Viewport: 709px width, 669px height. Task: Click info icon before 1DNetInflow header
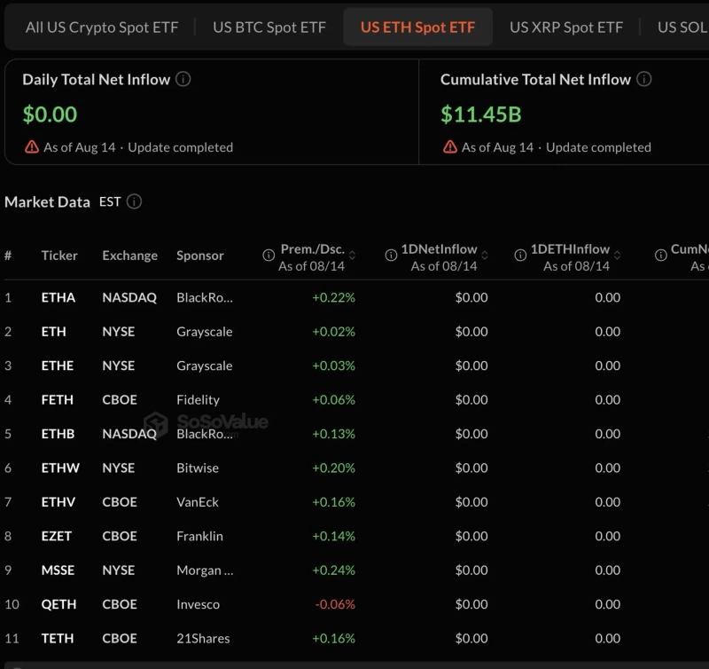(391, 256)
